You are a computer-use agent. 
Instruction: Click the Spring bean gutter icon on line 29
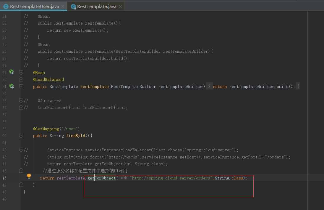click(x=12, y=72)
